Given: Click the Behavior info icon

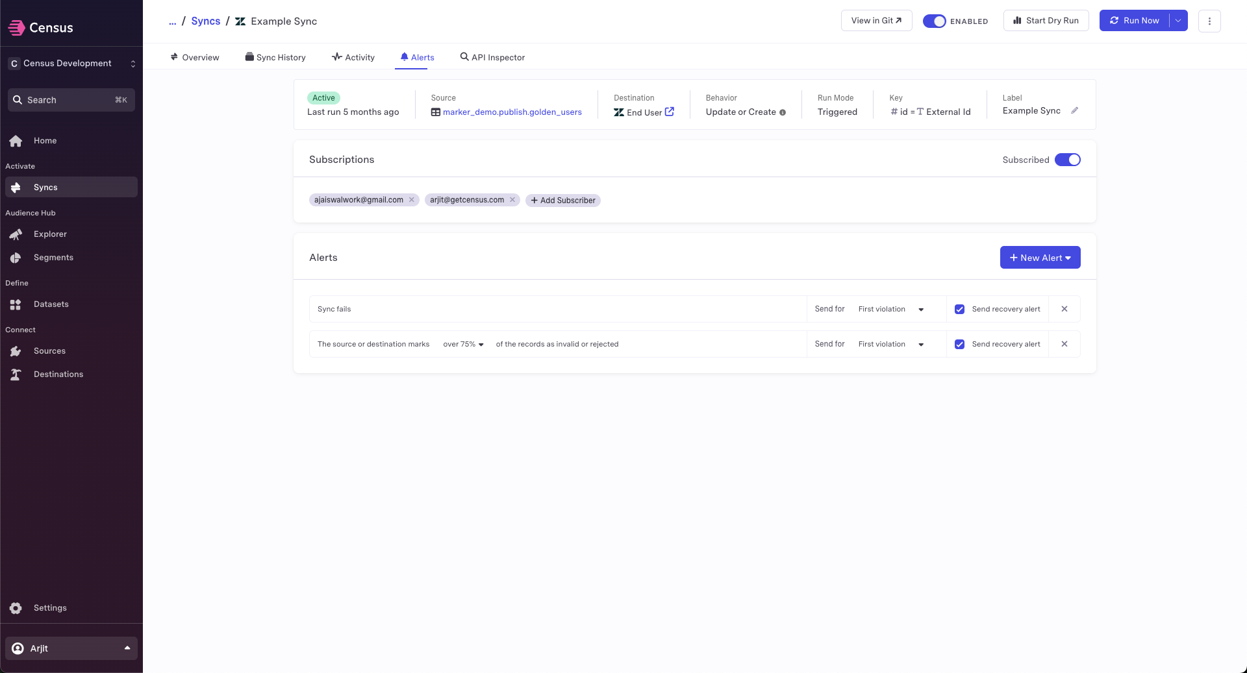Looking at the screenshot, I should (783, 112).
